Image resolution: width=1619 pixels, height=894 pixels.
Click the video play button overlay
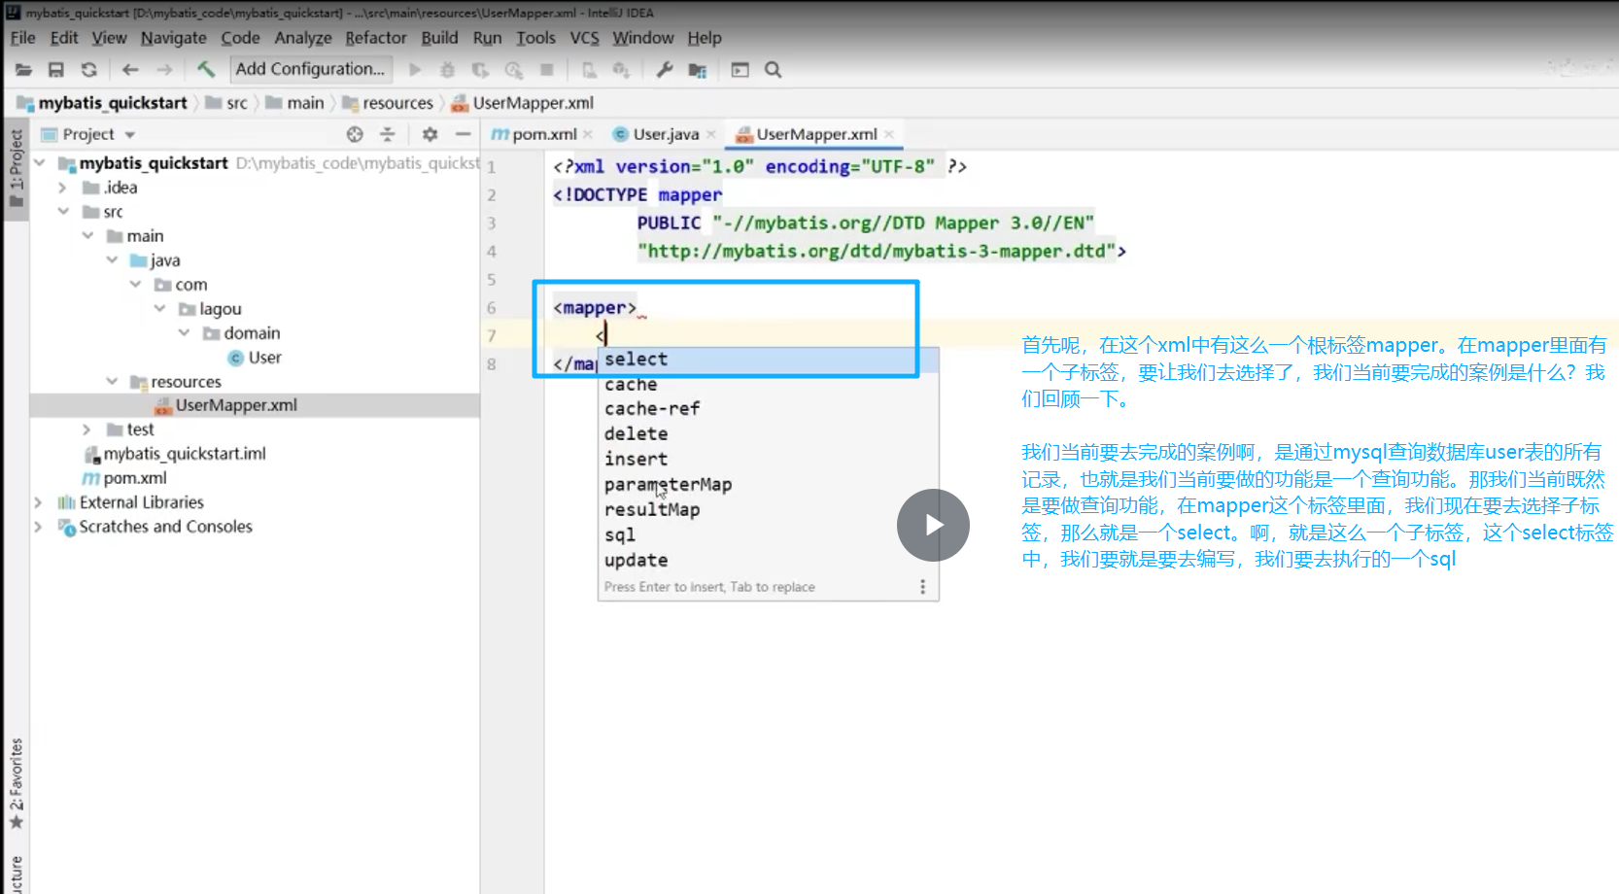click(x=933, y=525)
